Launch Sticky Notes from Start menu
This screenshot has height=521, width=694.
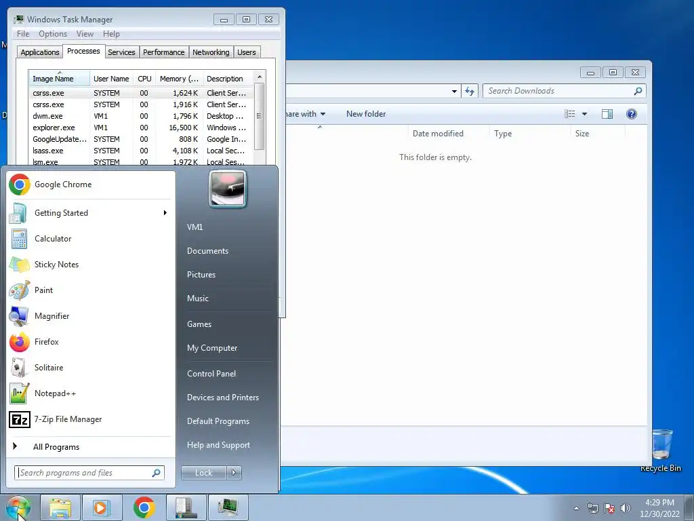91,265
